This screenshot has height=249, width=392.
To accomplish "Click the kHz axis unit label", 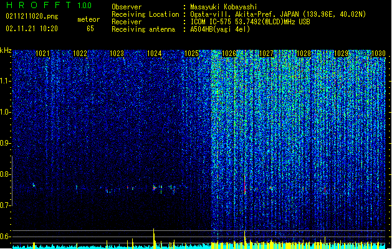I will [x=6, y=50].
